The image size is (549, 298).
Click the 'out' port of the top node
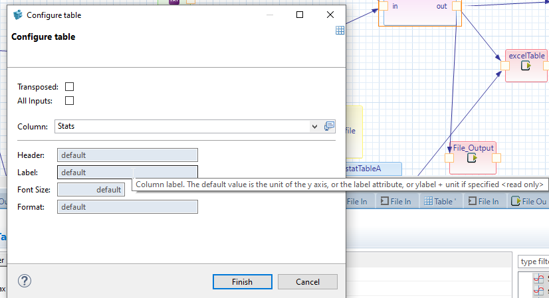pyautogui.click(x=457, y=6)
